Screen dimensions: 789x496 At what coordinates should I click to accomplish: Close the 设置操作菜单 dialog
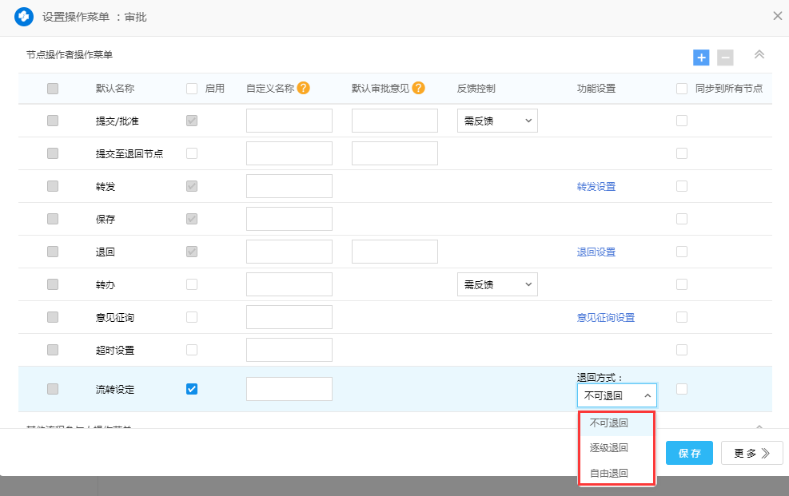click(x=777, y=16)
